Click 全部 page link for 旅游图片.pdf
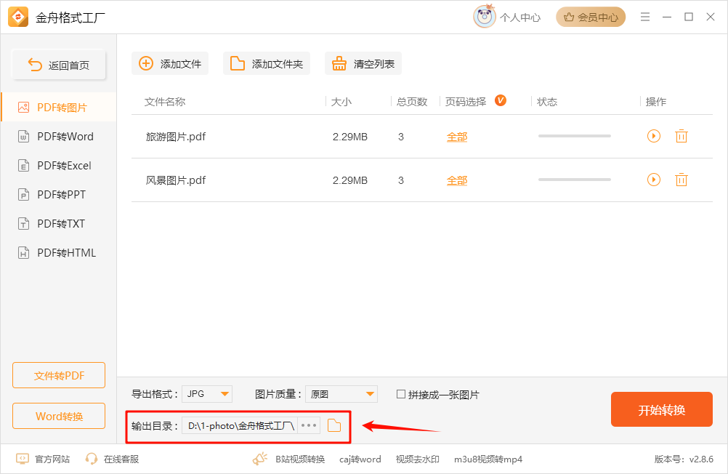The width and height of the screenshot is (728, 474). click(x=457, y=137)
